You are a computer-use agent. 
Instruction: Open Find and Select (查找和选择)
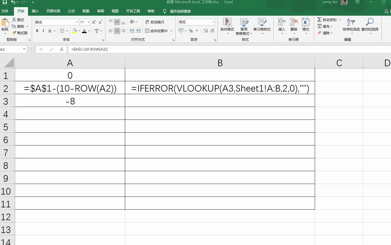point(370,26)
